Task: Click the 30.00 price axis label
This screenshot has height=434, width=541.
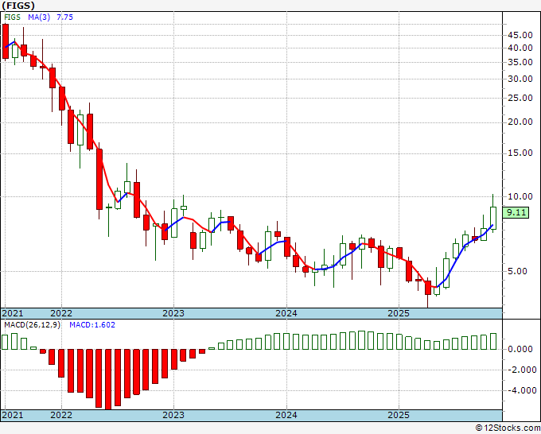Action: (x=520, y=79)
